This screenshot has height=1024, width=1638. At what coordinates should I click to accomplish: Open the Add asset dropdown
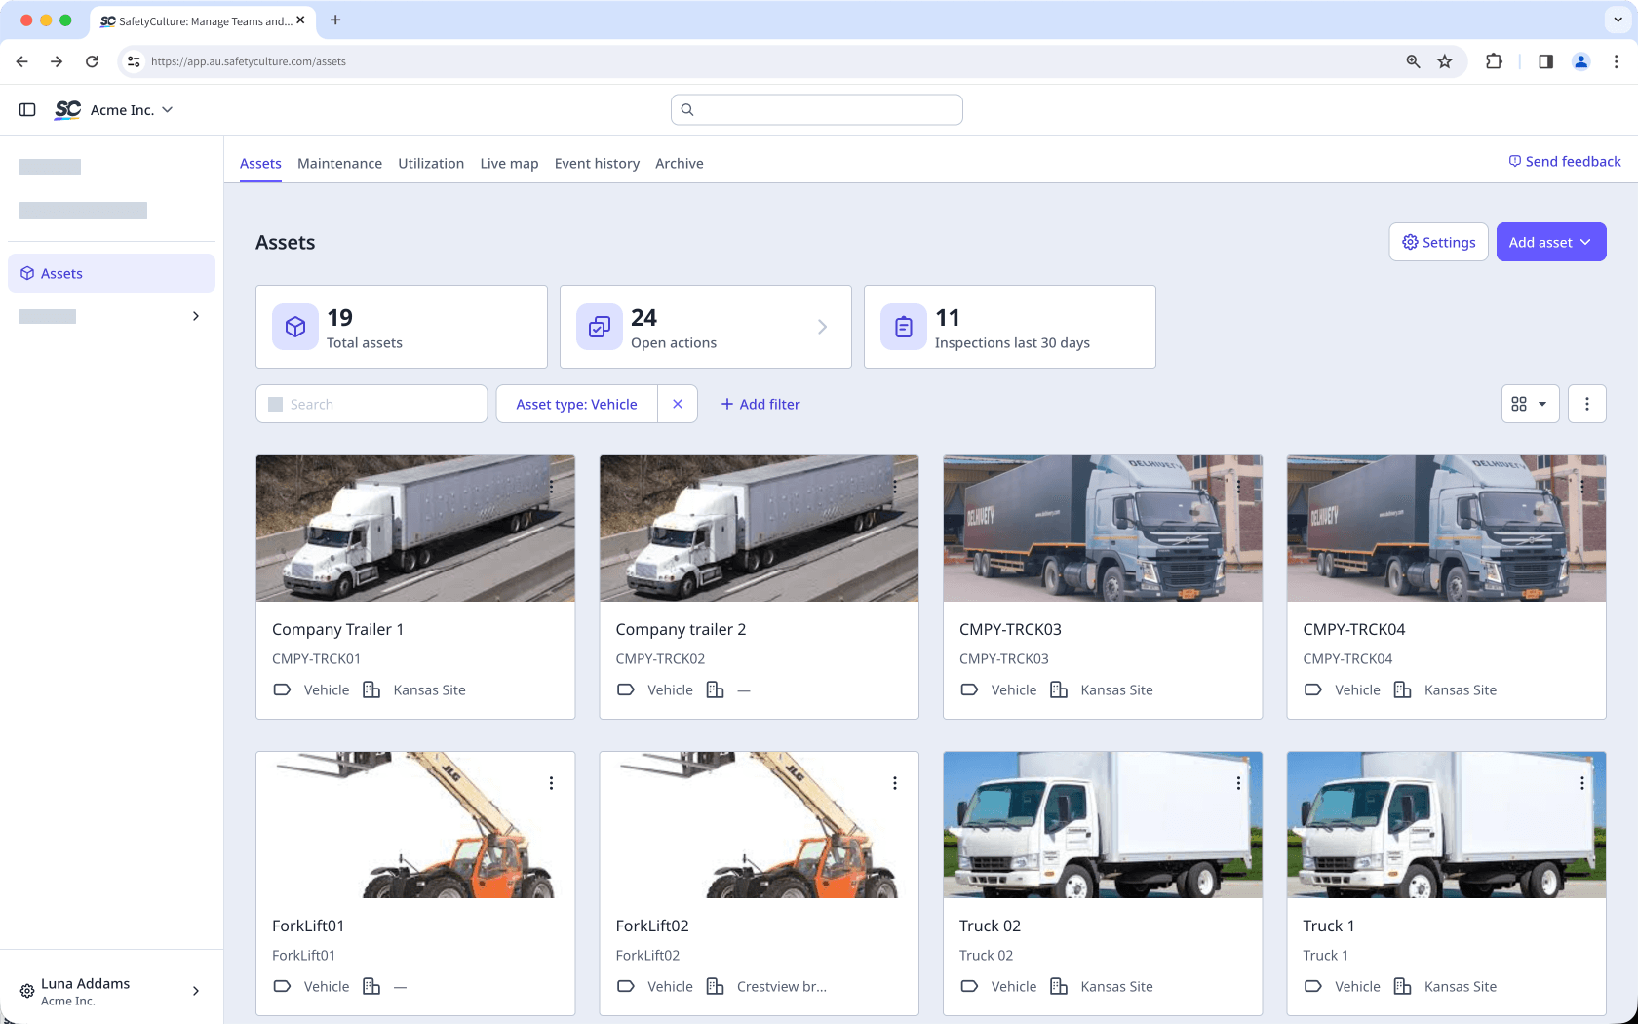pos(1551,242)
